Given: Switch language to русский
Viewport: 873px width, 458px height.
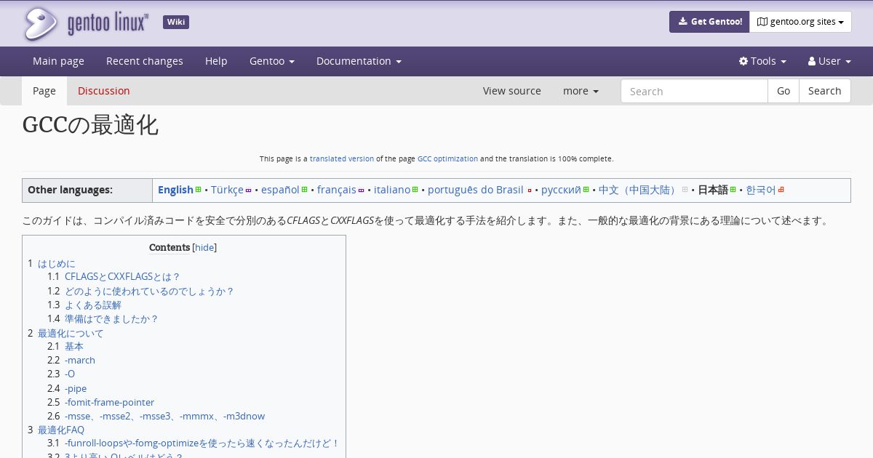Looking at the screenshot, I should [x=561, y=190].
